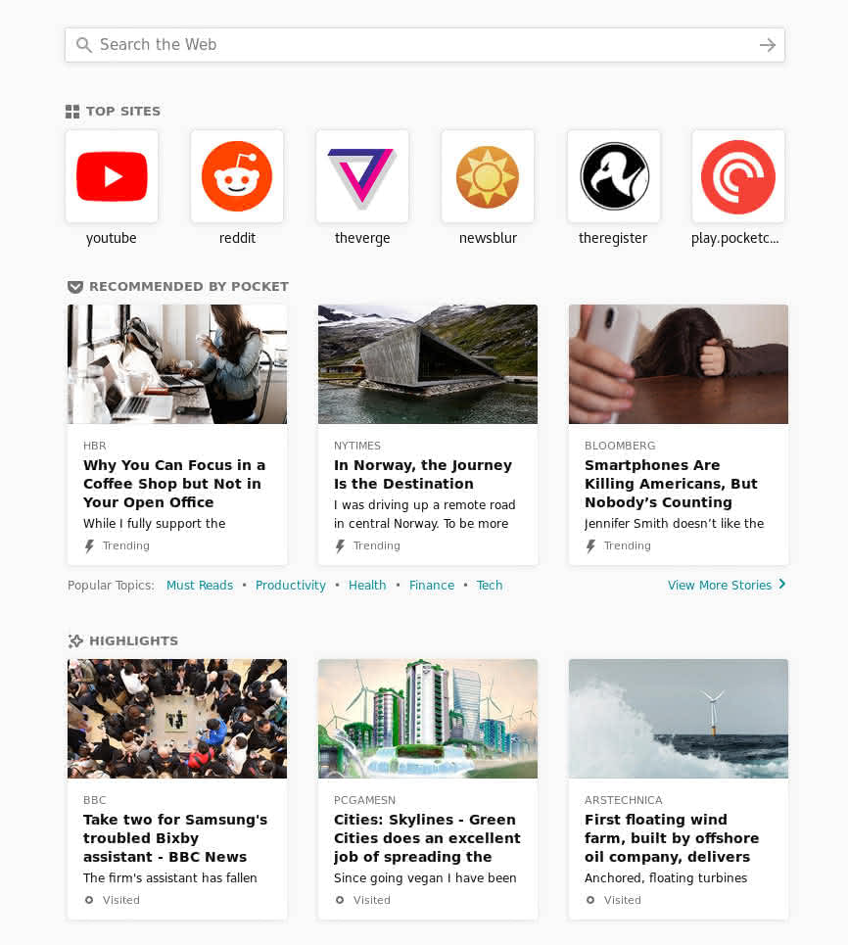The height and width of the screenshot is (945, 848).
Task: Open the floating wind farm article thumbnail
Action: click(x=679, y=719)
